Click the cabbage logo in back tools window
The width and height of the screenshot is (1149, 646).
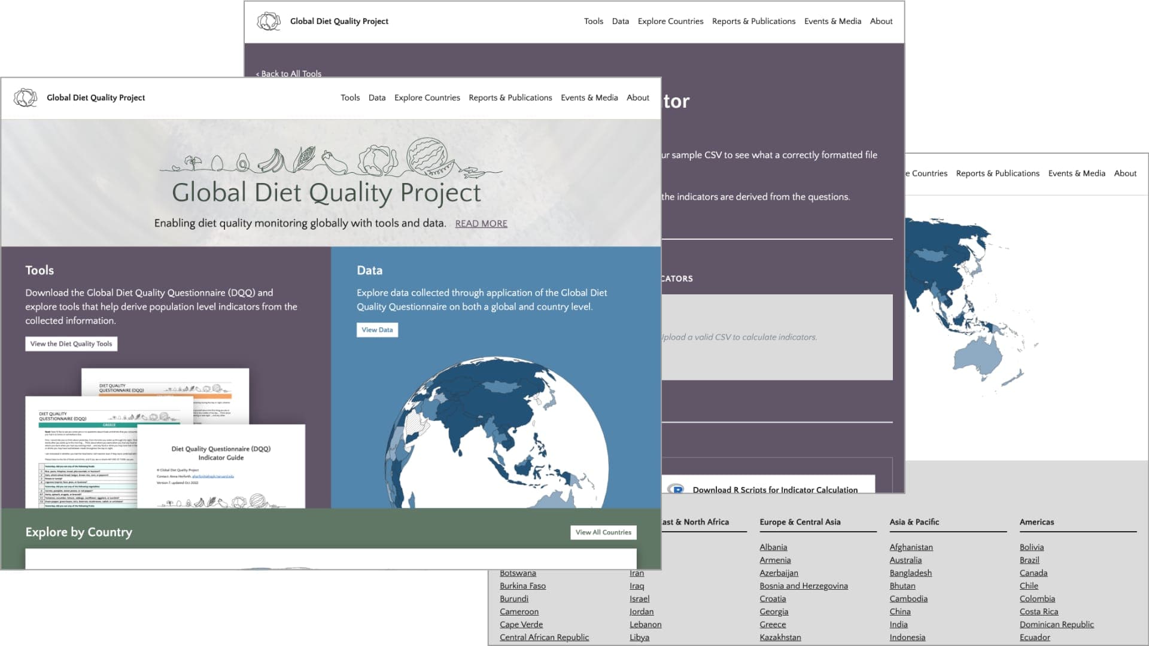pos(269,22)
